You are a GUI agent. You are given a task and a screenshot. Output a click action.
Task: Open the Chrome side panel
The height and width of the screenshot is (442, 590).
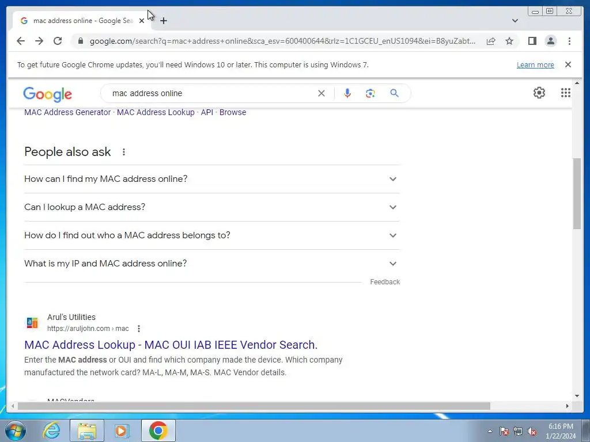click(532, 41)
